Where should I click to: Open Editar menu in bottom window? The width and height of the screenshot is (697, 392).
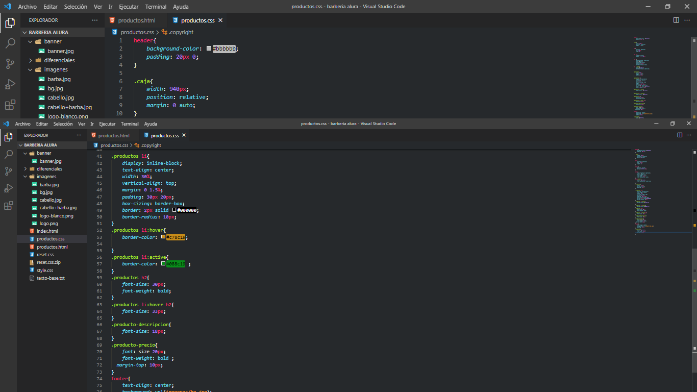coord(42,124)
